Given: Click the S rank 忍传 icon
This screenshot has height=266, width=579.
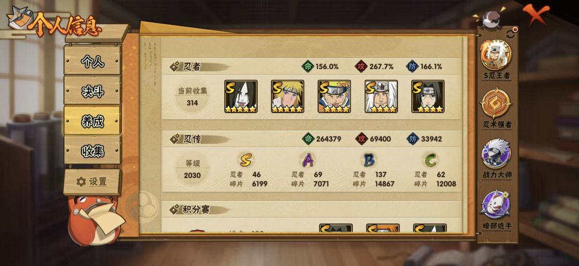Looking at the screenshot, I should point(246,160).
